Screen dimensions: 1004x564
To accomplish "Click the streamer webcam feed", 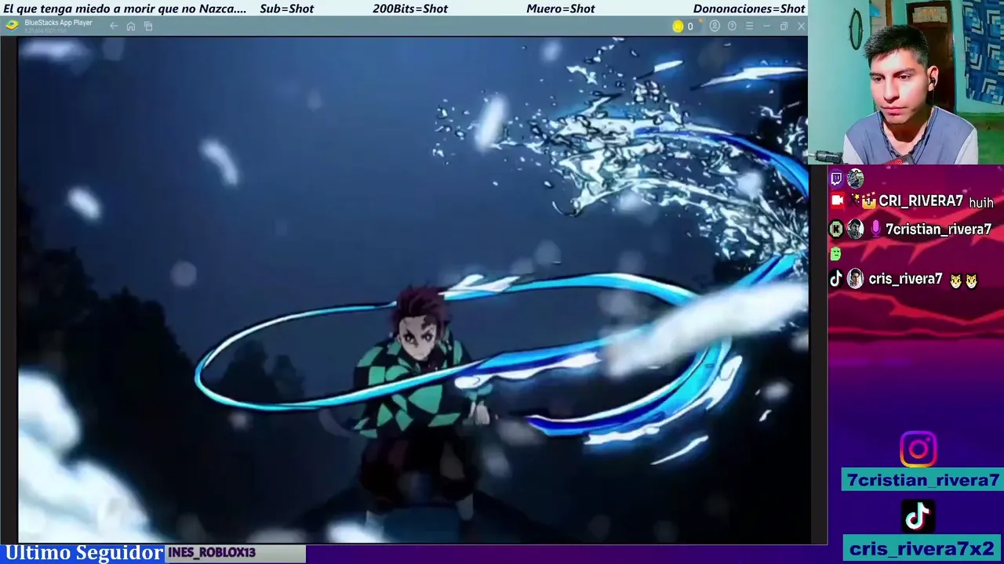I will (x=906, y=81).
